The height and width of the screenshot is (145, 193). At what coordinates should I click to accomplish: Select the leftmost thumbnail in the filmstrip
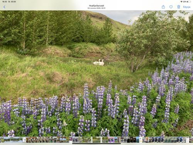[2, 140]
